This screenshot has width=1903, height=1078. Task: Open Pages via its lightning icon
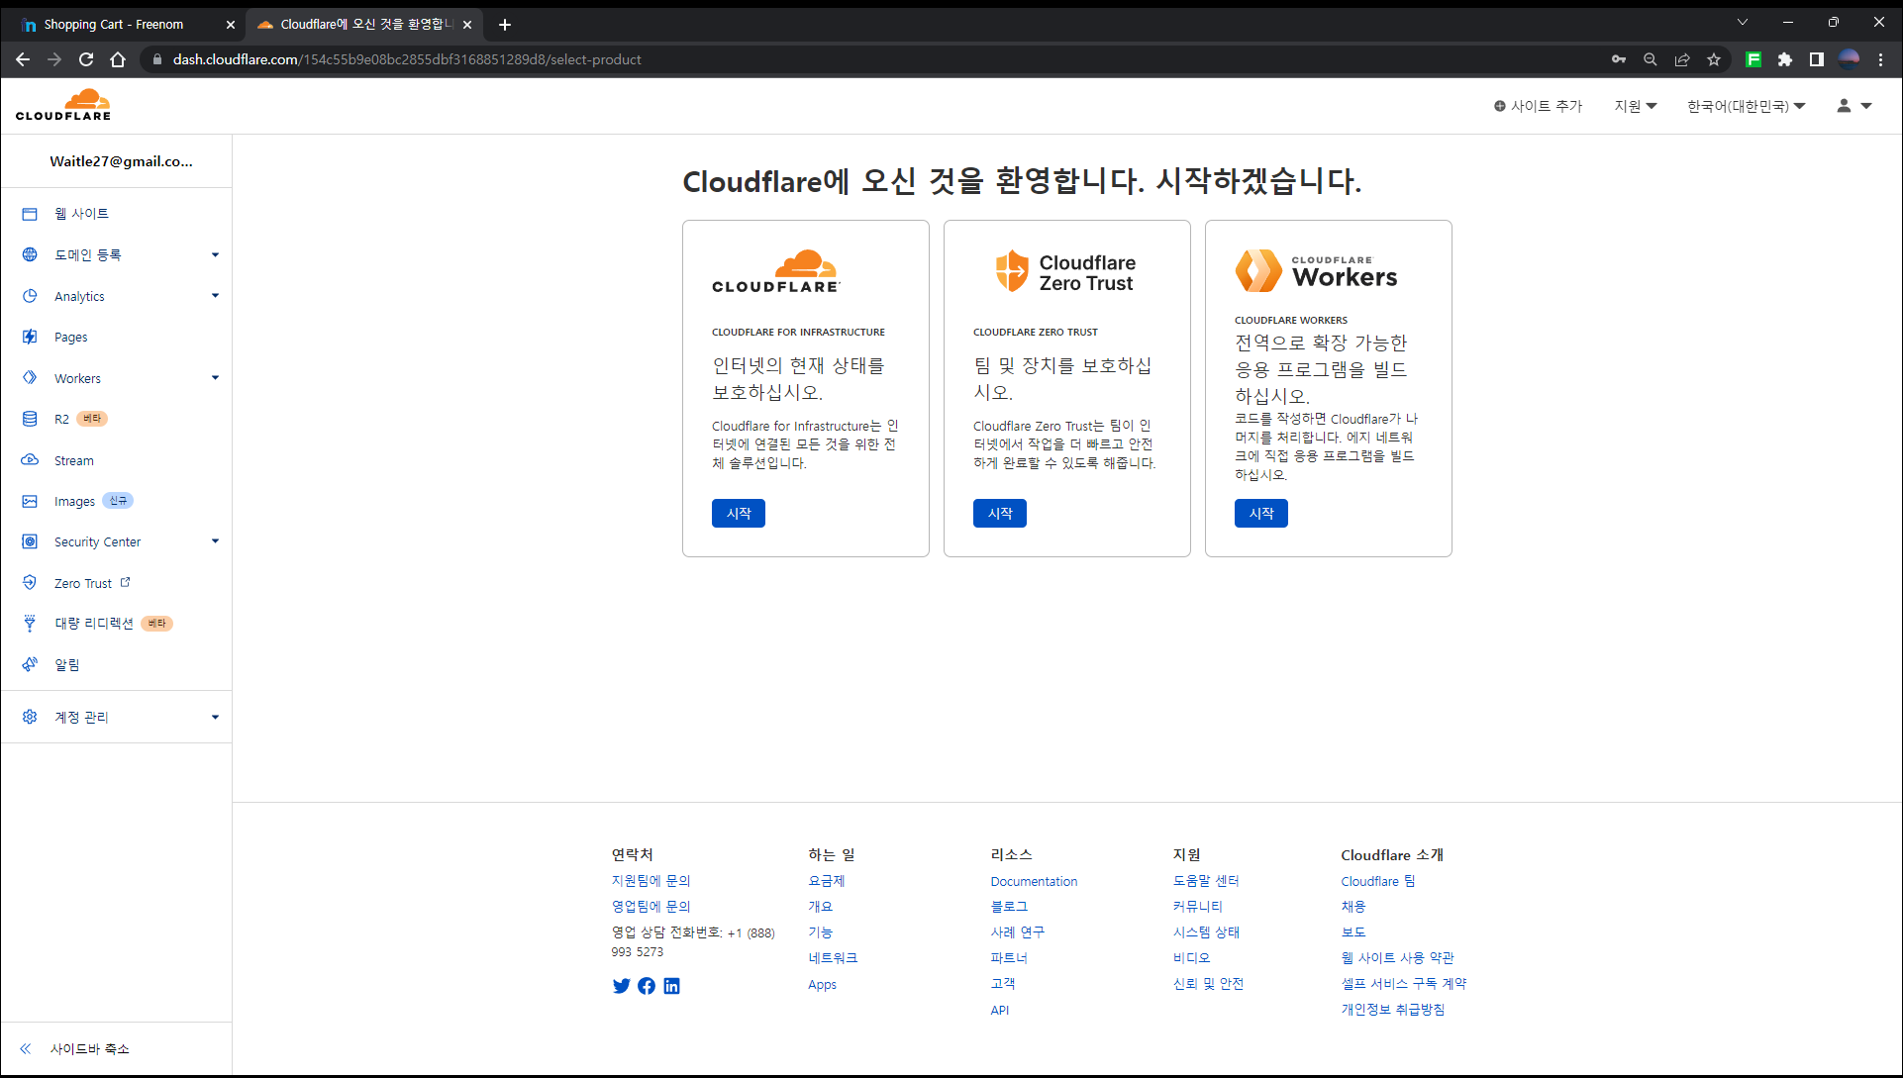[30, 337]
